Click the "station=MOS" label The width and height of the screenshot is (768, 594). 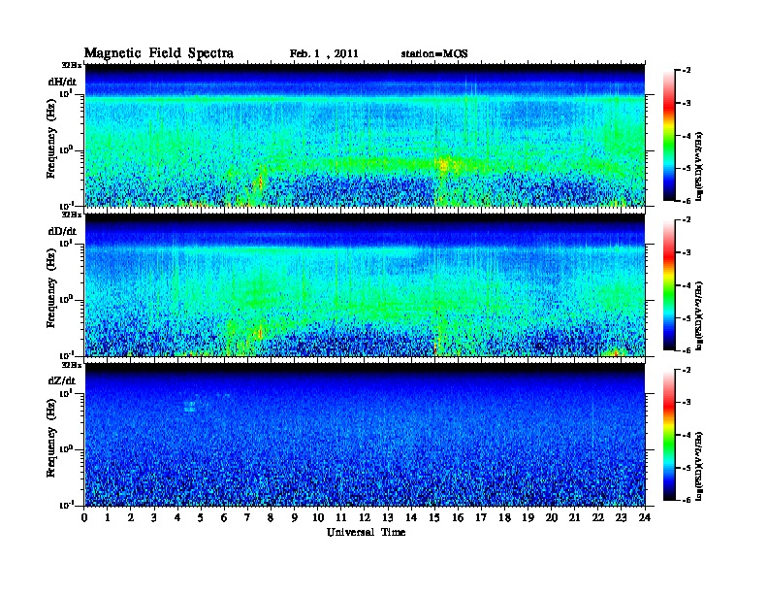coord(434,54)
